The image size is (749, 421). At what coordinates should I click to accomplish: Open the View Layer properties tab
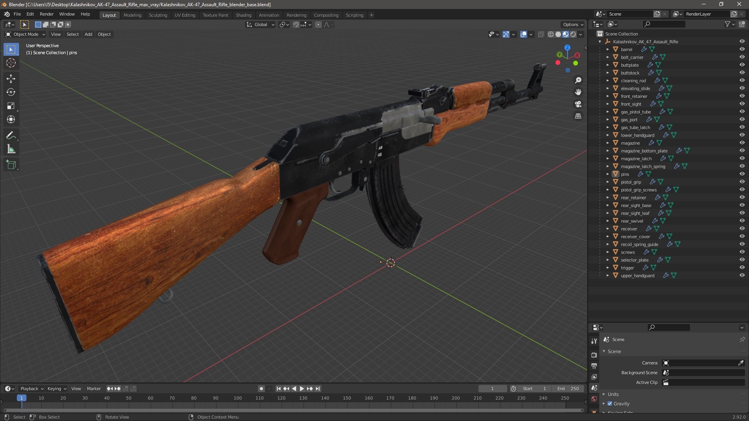(x=594, y=377)
